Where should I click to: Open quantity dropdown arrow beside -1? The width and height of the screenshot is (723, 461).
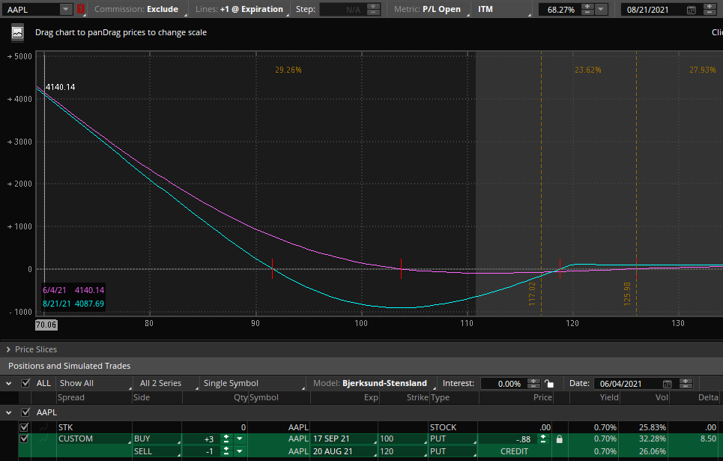239,451
